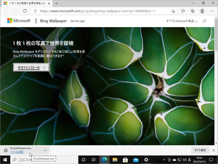Open Collections in the Edge toolbar
218x164 pixels.
click(x=193, y=11)
